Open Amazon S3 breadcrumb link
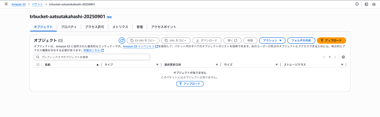380x117 pixels. coord(18,5)
